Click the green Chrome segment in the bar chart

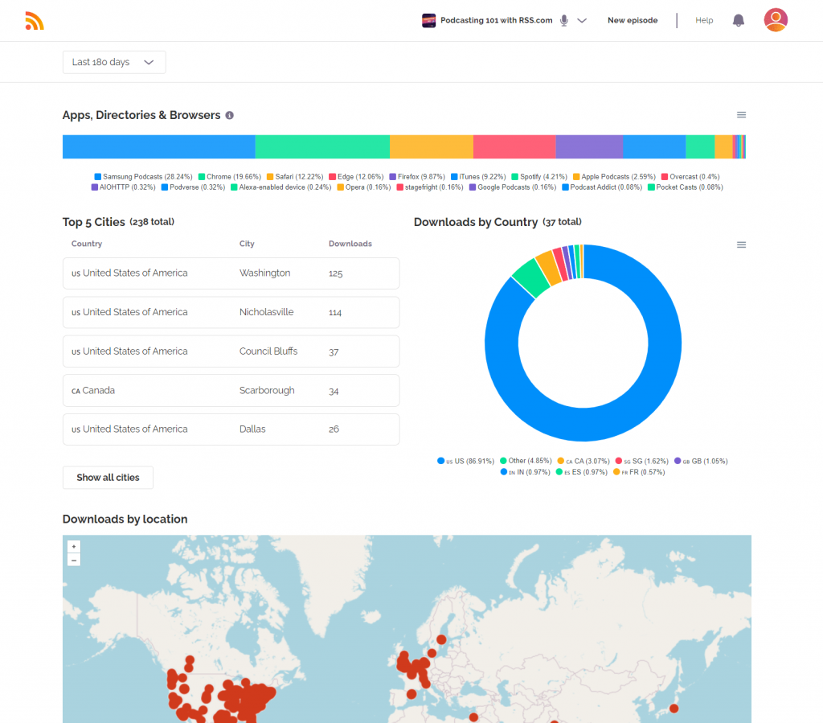click(322, 146)
